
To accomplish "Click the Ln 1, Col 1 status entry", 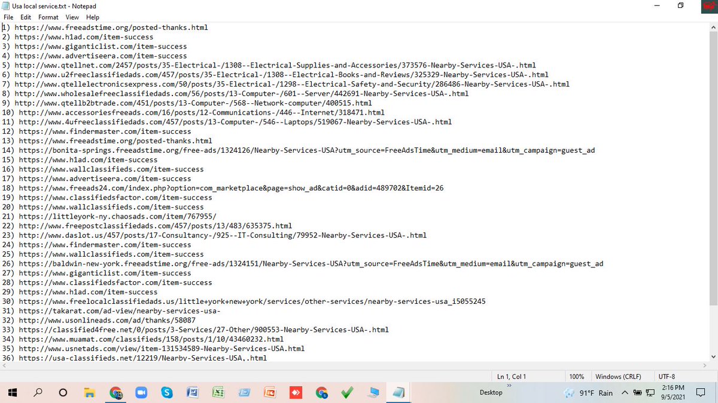I will [x=512, y=377].
